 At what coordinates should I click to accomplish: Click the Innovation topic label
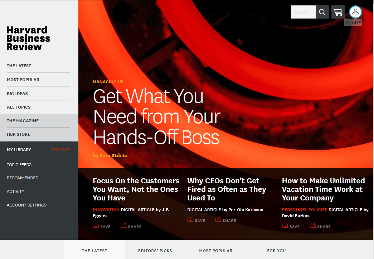pos(106,209)
